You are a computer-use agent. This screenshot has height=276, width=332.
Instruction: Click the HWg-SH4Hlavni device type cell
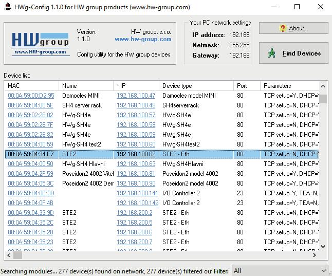pyautogui.click(x=183, y=164)
